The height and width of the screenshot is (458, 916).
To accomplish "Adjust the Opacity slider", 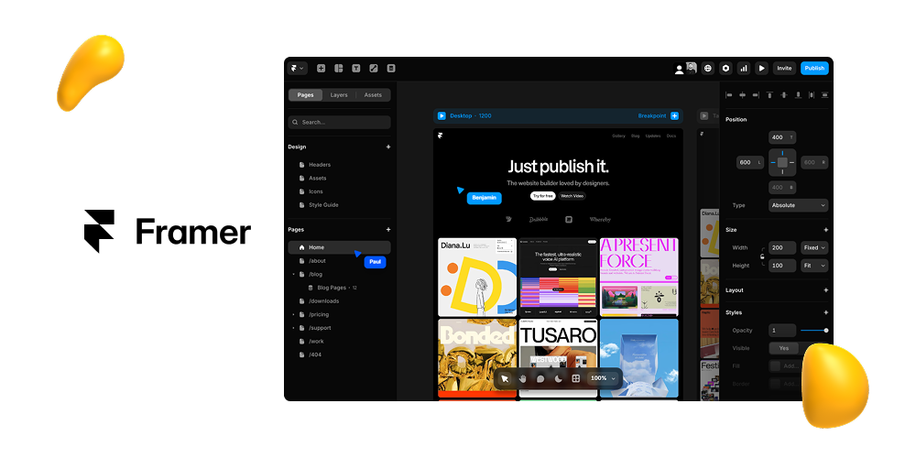I will [814, 330].
